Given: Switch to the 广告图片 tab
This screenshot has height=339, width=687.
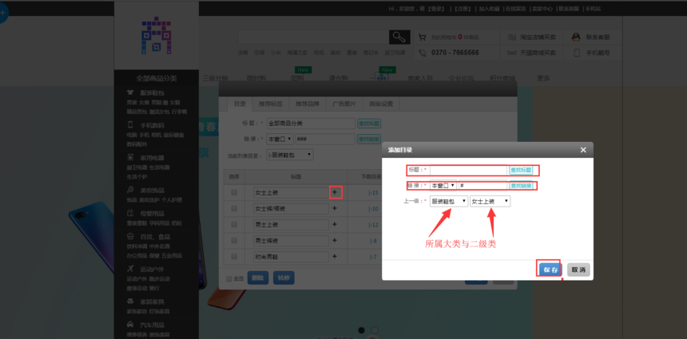Looking at the screenshot, I should (x=344, y=104).
